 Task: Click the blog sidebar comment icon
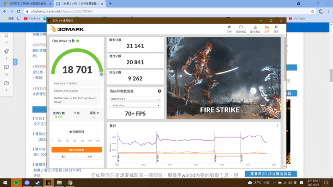[x=6, y=67]
